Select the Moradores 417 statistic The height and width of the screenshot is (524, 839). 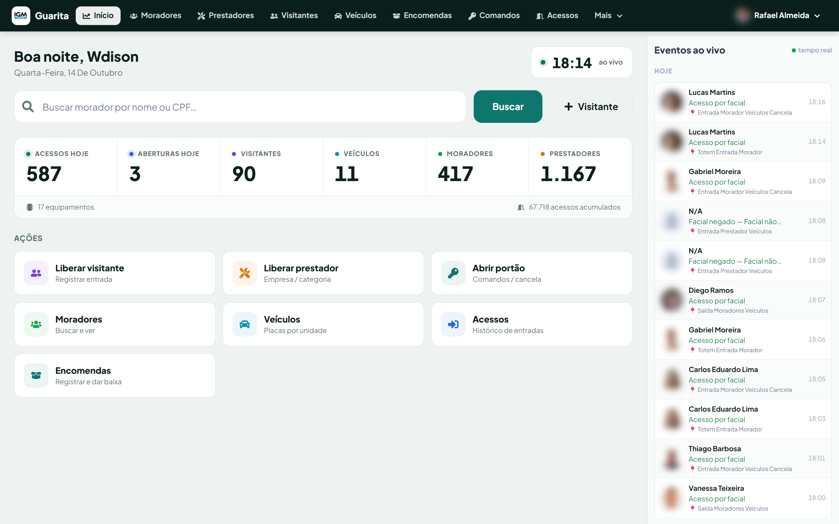[x=477, y=166]
